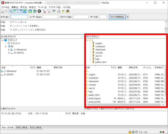Select public_html folder in the remote tree
This screenshot has height=134, width=168.
(101, 62)
